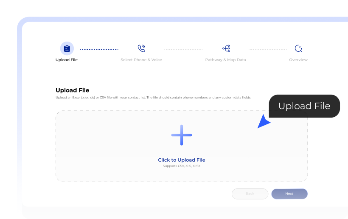The height and width of the screenshot is (219, 348).
Task: Click the grey dotted line before Overview
Action: click(267, 49)
